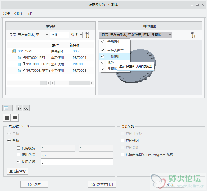Enable 使用模板 checkbox

(18, 148)
